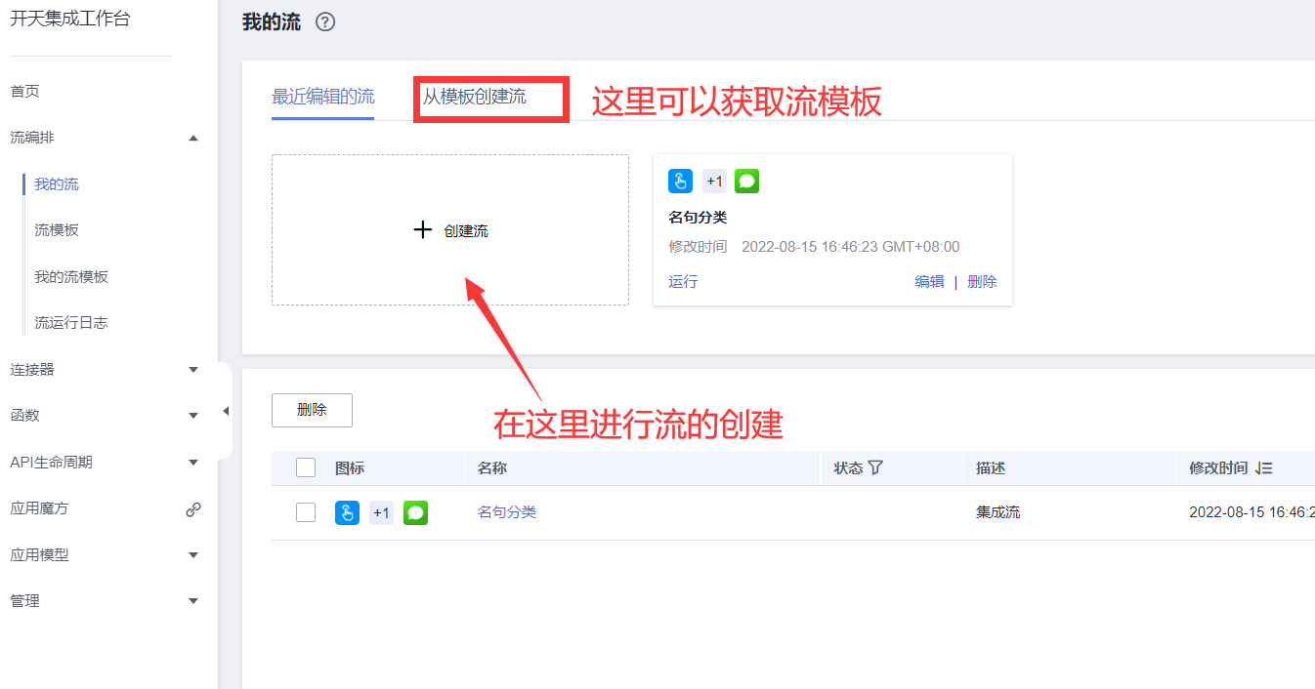The image size is (1315, 689).
Task: Click the green chat icon in 名句分类 card
Action: tap(747, 182)
